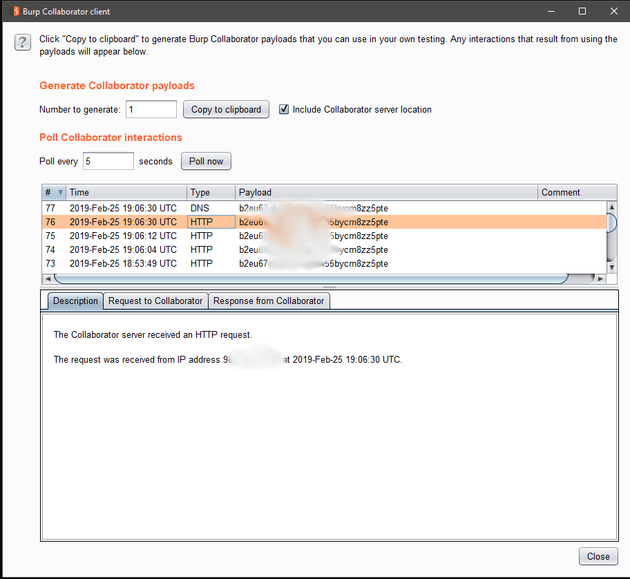This screenshot has width=630, height=579.
Task: Click the Poll every seconds field
Action: click(x=108, y=161)
